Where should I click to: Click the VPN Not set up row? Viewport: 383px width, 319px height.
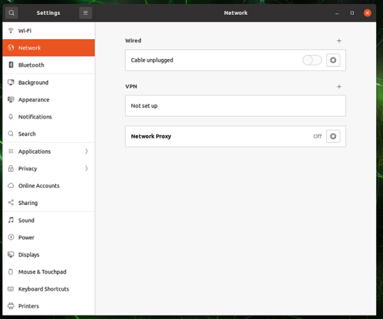tap(235, 105)
